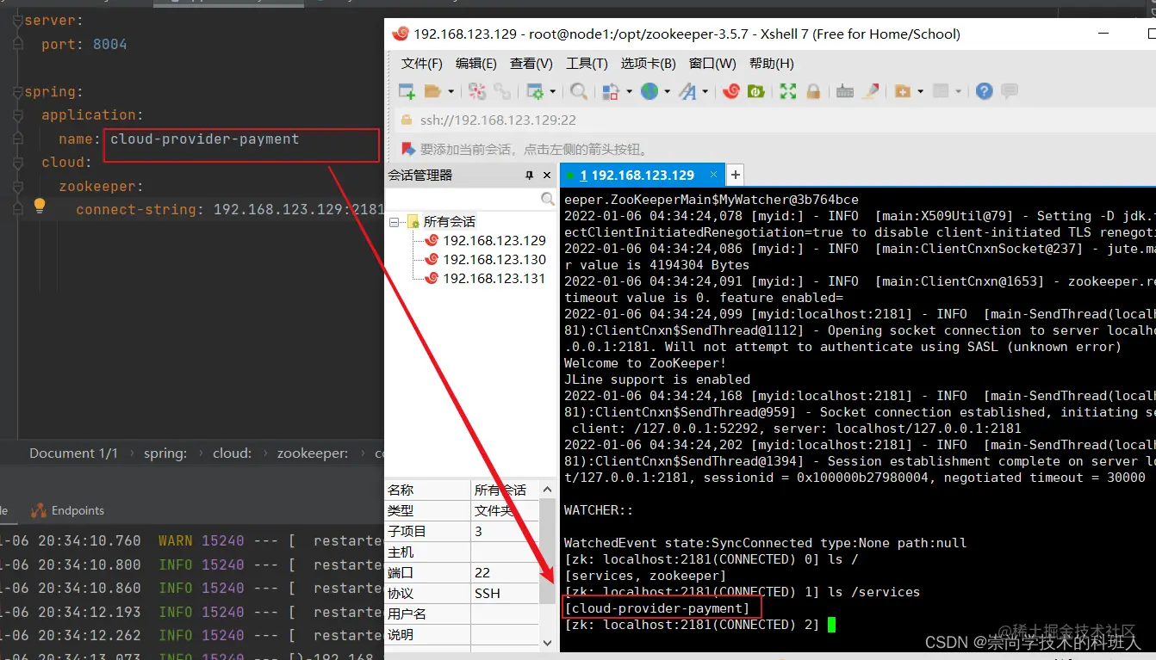This screenshot has height=660, width=1156.
Task: Click 'cloud-provider-payment' name value in YAML
Action: [x=204, y=139]
